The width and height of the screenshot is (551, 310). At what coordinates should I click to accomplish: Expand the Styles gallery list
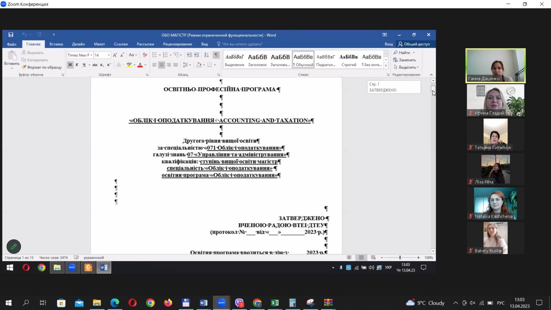[x=386, y=65]
